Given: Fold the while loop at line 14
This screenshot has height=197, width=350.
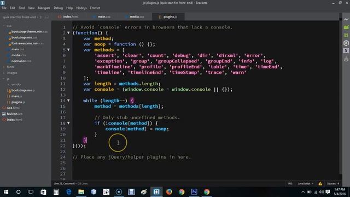Looking at the screenshot, I should point(68,101).
